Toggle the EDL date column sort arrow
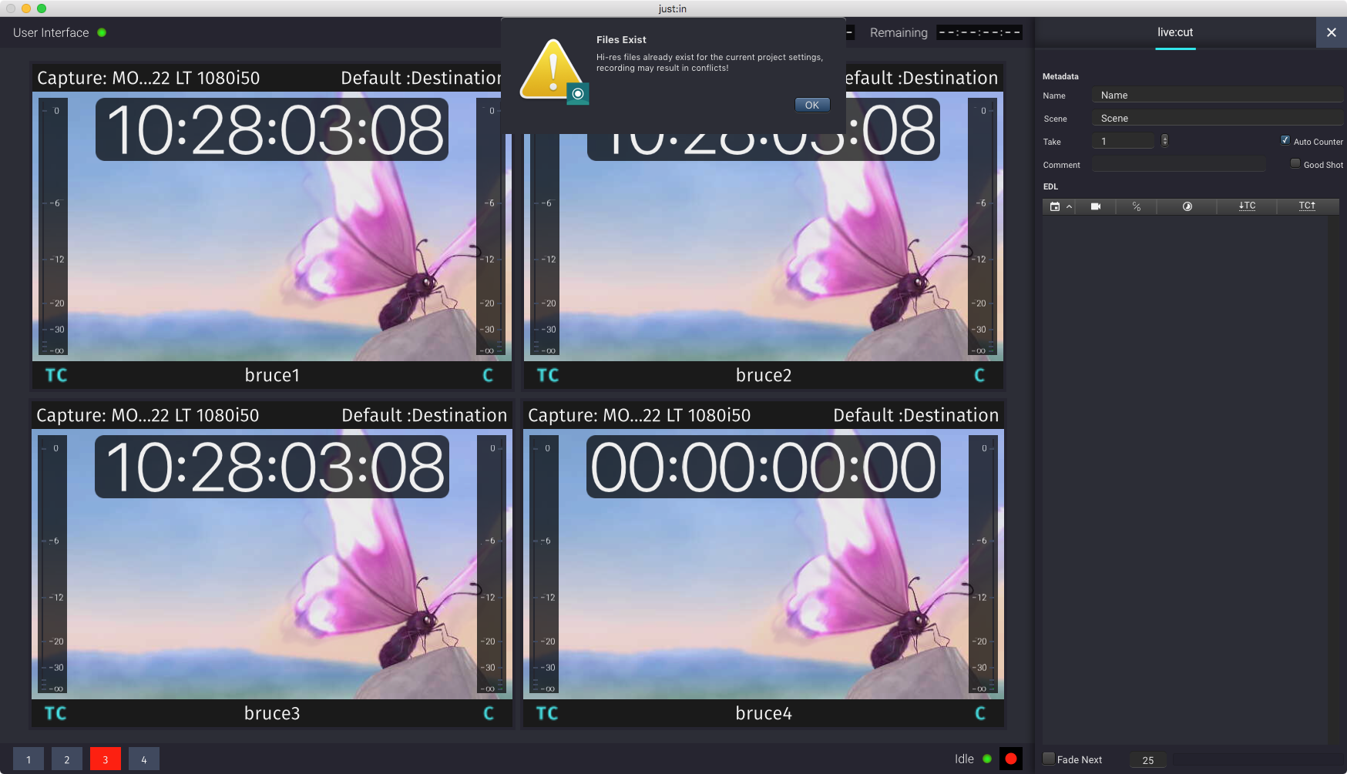Viewport: 1347px width, 774px height. click(x=1070, y=206)
